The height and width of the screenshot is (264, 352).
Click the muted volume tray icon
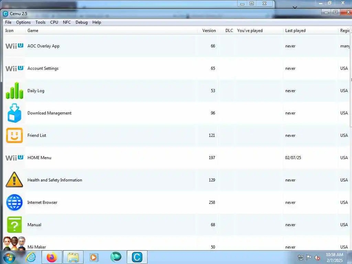(x=317, y=257)
